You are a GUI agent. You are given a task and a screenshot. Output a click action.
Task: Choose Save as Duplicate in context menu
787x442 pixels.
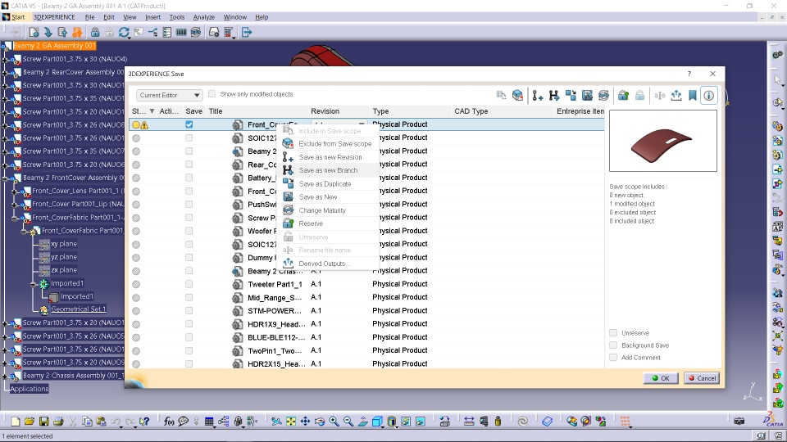(328, 184)
